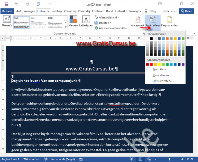Change language Nederlands (België)
Image resolution: width=198 pixels, height=162 pixels.
point(63,159)
